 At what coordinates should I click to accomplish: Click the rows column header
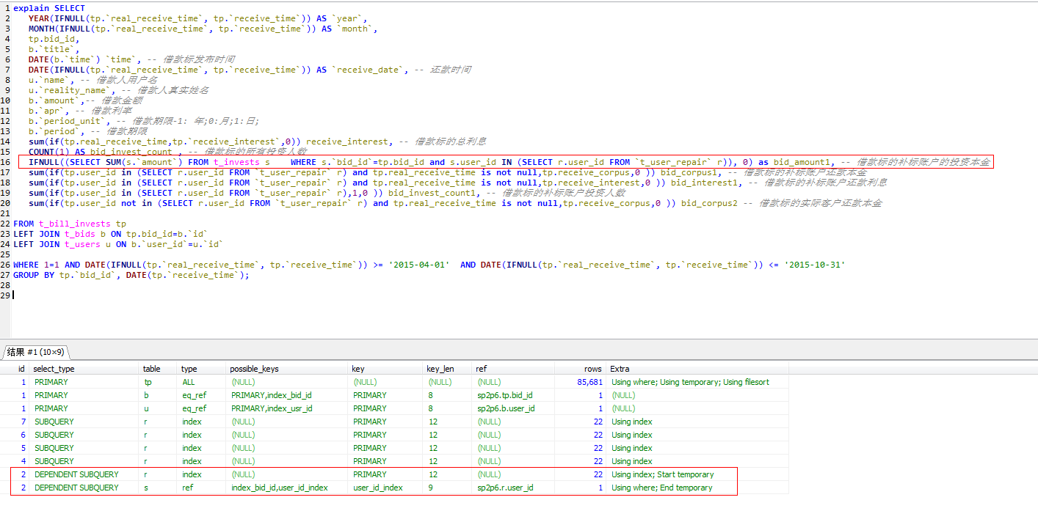pyautogui.click(x=593, y=369)
